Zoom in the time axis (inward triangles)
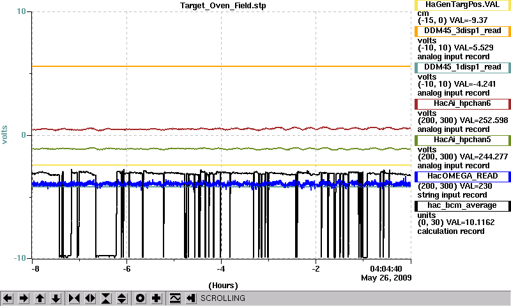 coord(74,298)
